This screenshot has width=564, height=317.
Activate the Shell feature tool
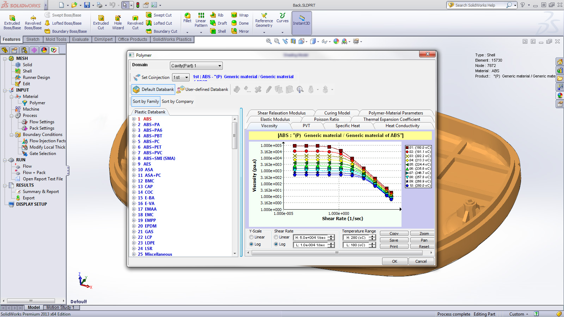click(219, 31)
